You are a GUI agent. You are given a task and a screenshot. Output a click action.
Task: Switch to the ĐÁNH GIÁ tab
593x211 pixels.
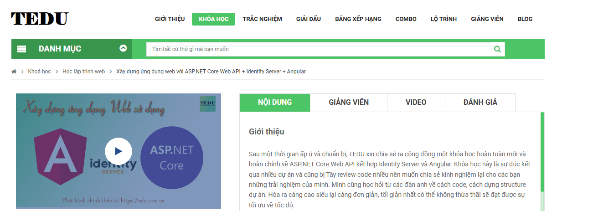480,103
